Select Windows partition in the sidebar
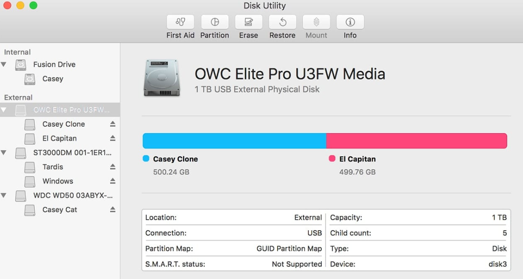Image resolution: width=523 pixels, height=279 pixels. pyautogui.click(x=58, y=181)
